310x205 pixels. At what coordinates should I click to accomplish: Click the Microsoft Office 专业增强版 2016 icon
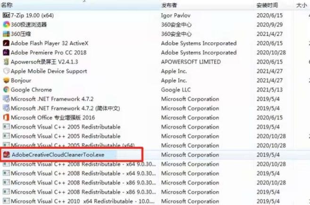(x=6, y=117)
